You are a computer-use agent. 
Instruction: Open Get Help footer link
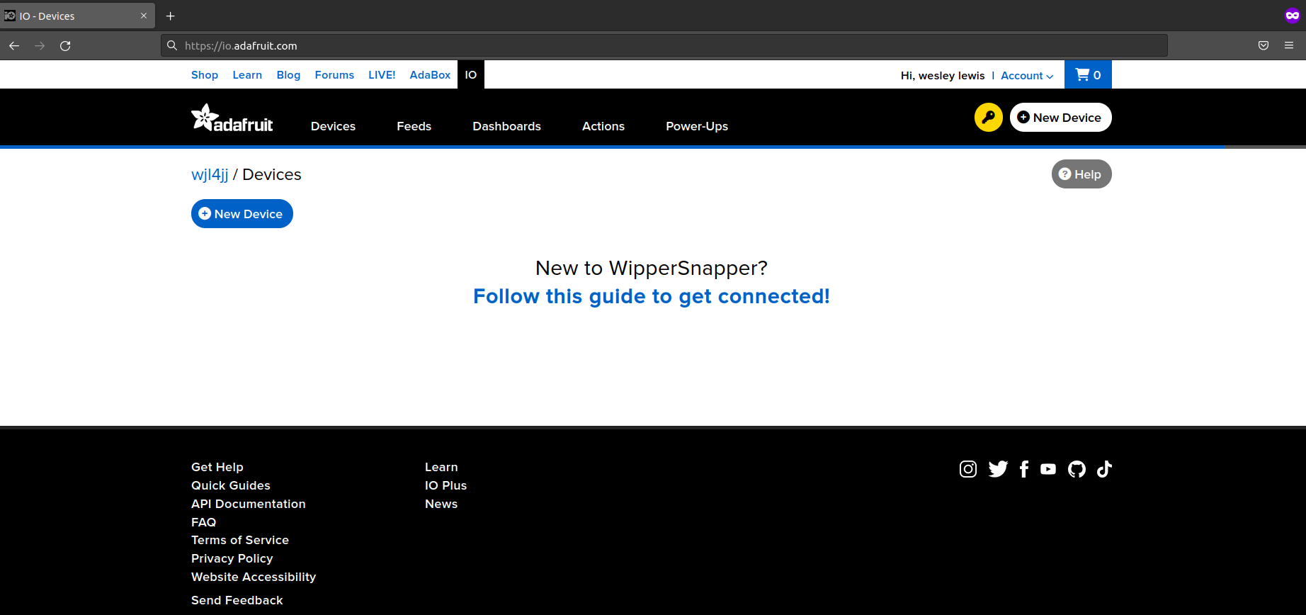[x=217, y=467]
